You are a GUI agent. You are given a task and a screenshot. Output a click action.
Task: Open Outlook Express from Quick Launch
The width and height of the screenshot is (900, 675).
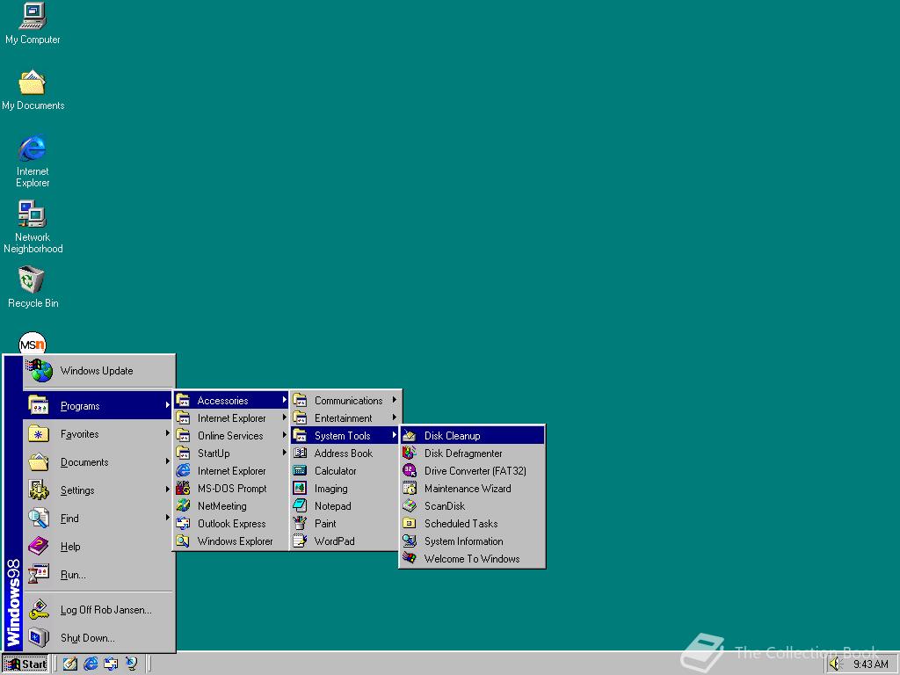click(111, 664)
